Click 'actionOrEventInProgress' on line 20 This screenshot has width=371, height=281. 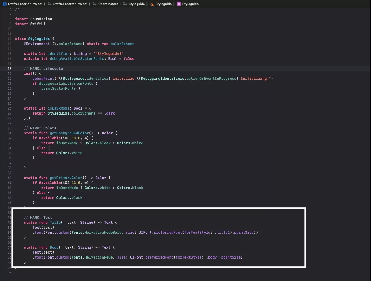211,79
